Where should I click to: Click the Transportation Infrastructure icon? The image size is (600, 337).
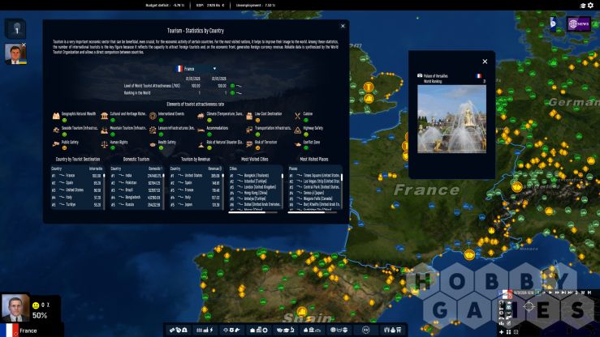coord(249,130)
